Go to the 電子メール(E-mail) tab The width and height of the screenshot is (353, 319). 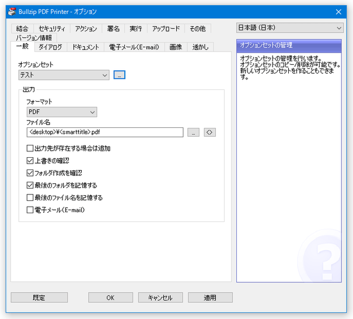click(x=134, y=47)
